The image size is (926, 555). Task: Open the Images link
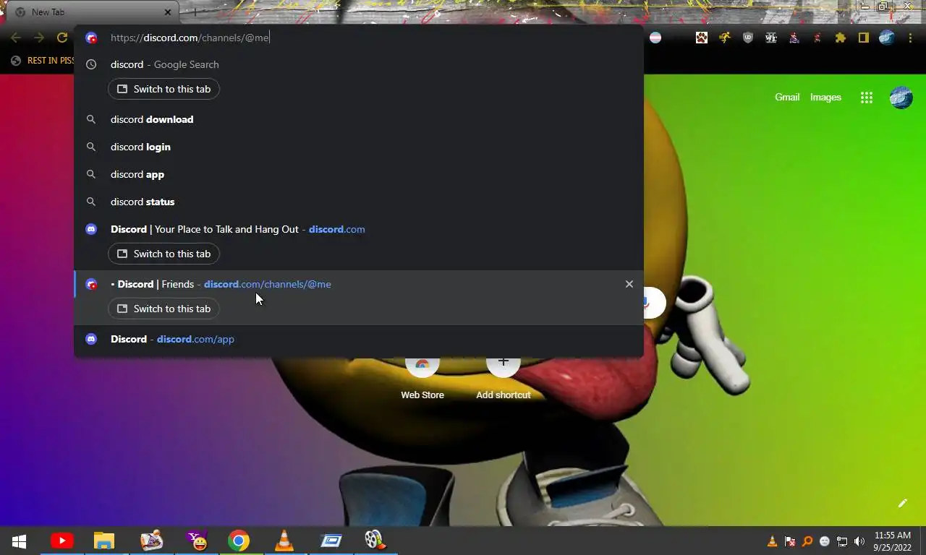825,97
